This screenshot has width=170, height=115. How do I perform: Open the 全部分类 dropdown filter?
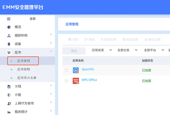pos(127,50)
